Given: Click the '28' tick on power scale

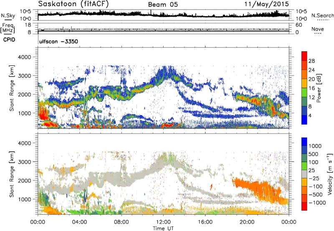Looking at the screenshot, I should click(x=311, y=61).
